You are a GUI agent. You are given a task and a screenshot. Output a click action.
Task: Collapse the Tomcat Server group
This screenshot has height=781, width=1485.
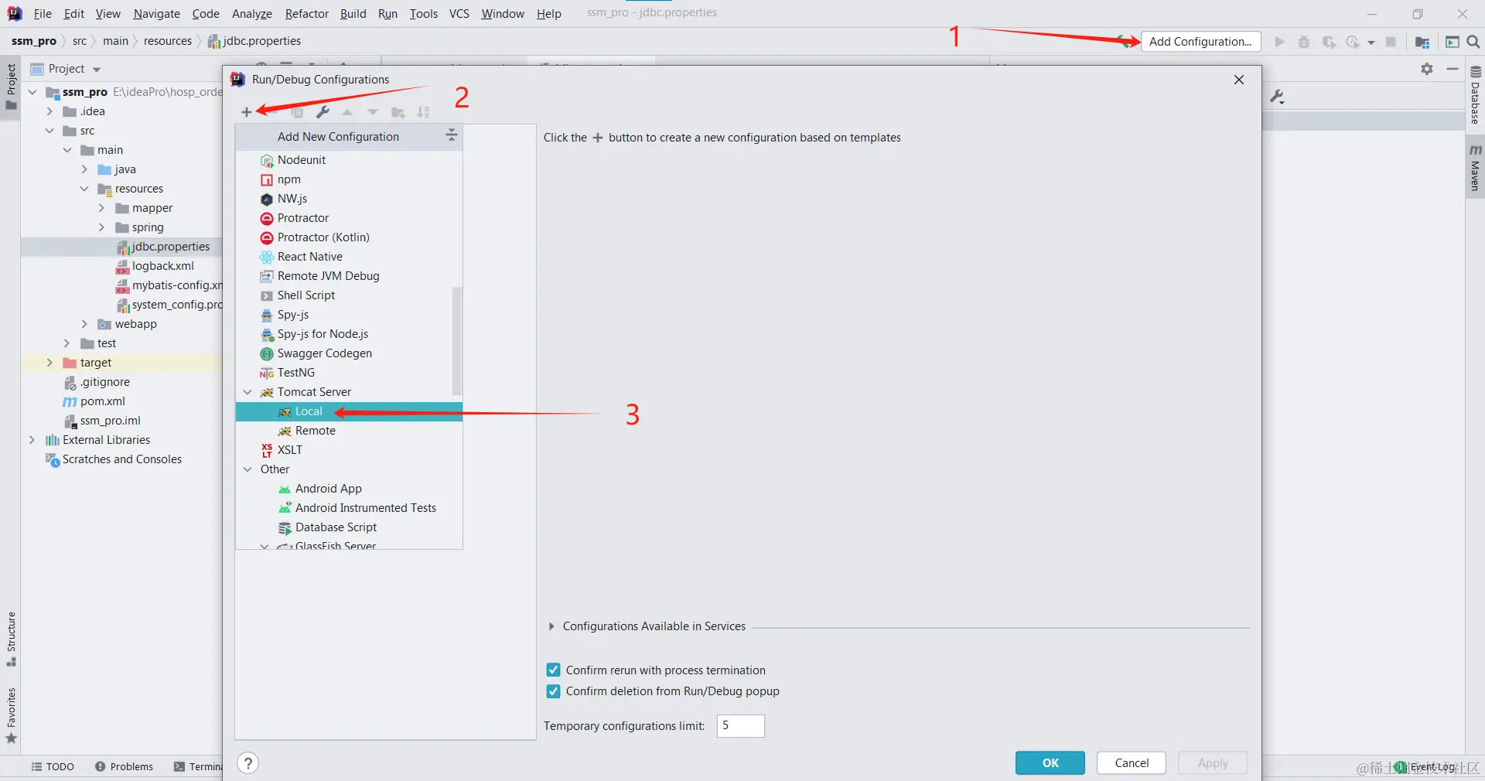pos(247,392)
